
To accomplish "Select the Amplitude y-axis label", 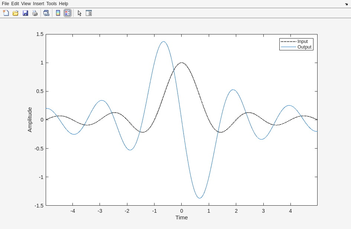I will click(x=30, y=120).
